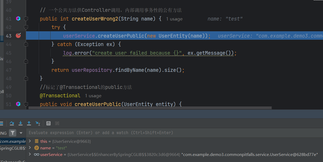Toggle the frames filter funnel button
Viewport: 323px width, 162px height.
click(x=12, y=133)
